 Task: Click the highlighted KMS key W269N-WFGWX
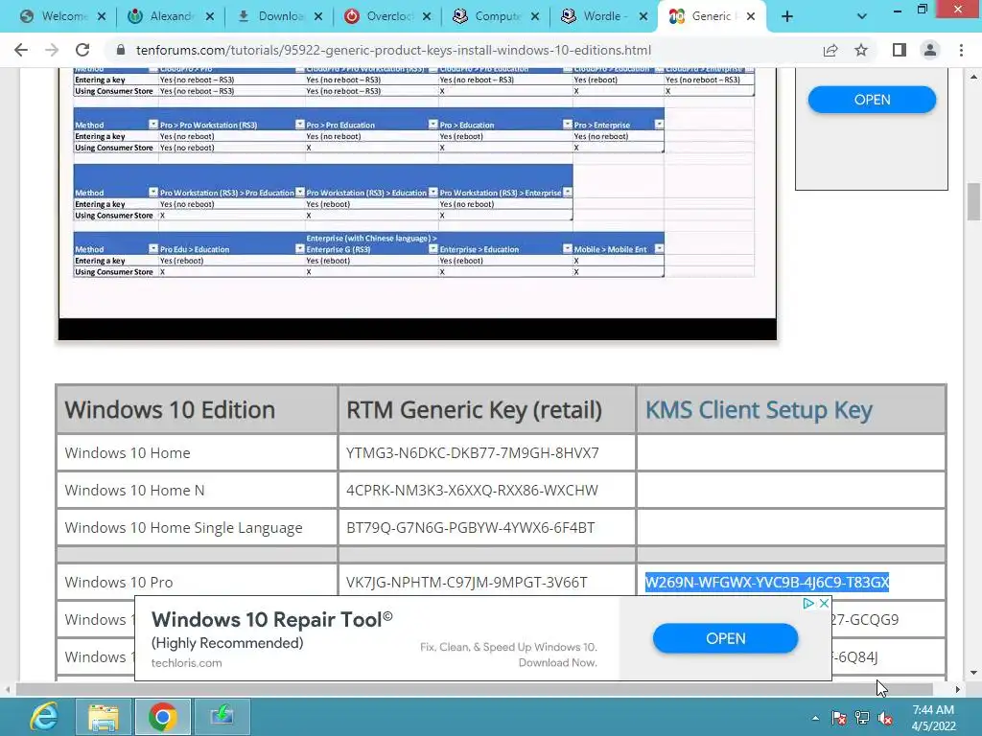pos(767,582)
